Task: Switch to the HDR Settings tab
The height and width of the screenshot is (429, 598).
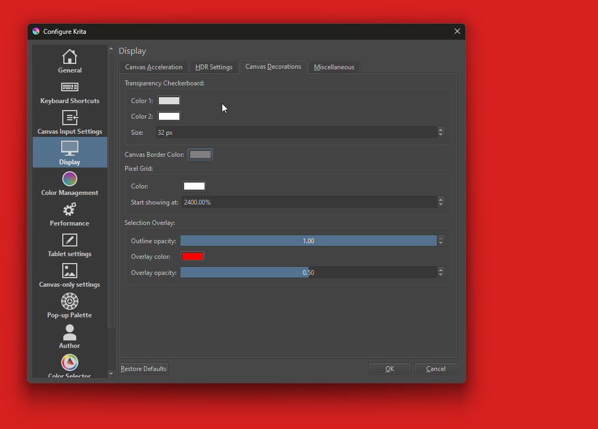Action: pos(214,67)
